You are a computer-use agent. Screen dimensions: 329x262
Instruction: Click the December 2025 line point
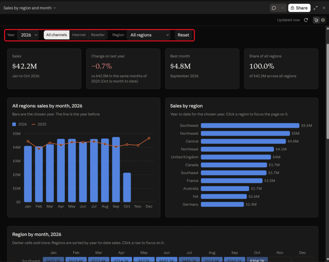149,138
